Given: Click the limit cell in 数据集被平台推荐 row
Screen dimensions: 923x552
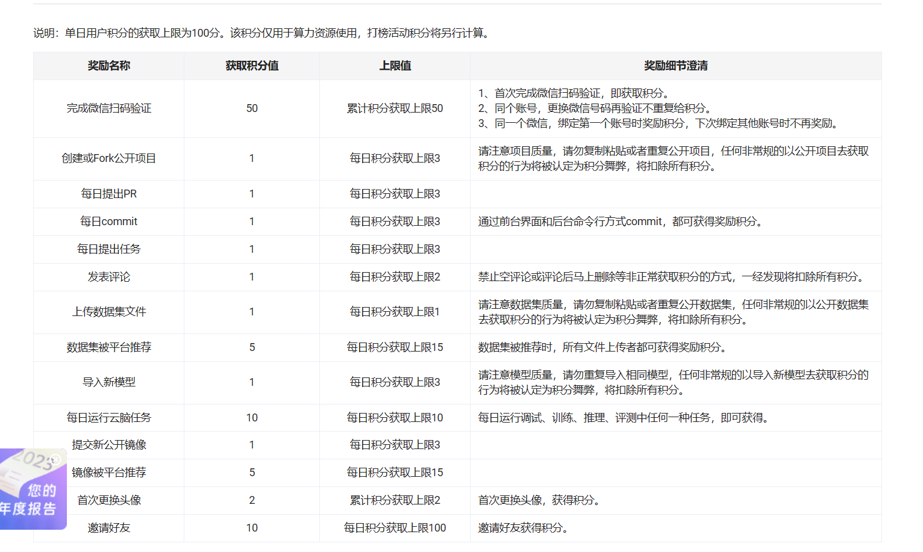Looking at the screenshot, I should pos(395,347).
